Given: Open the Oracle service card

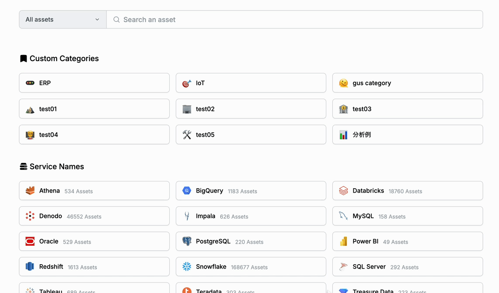Looking at the screenshot, I should click(x=94, y=241).
